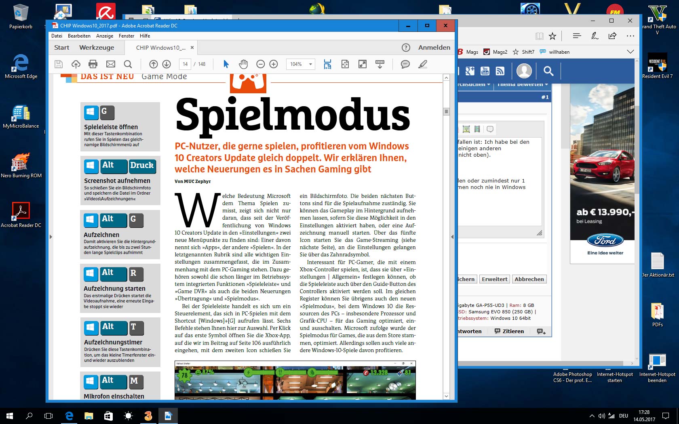The height and width of the screenshot is (424, 679).
Task: Click the page number field showing 14
Action: 185,64
